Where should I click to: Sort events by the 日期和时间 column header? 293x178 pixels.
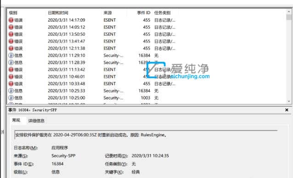[58, 13]
